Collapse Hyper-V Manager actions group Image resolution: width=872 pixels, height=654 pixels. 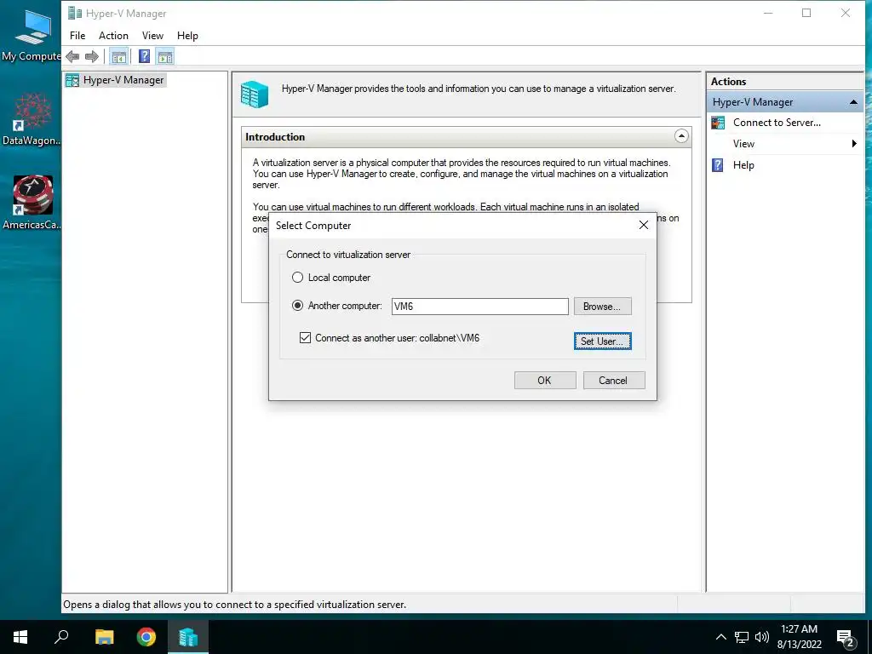(853, 102)
